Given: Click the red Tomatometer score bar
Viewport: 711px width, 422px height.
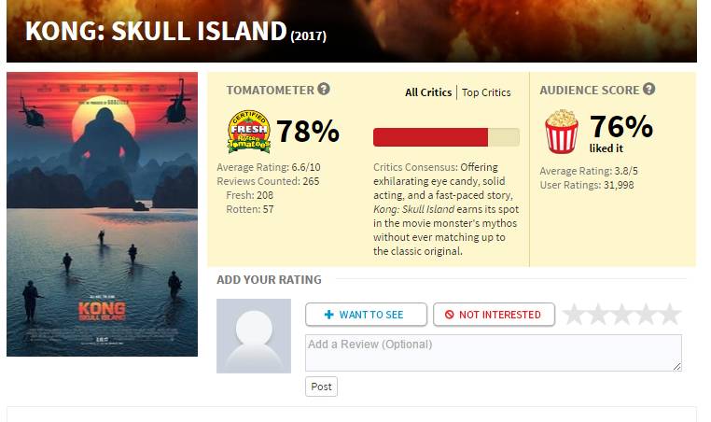Looking at the screenshot, I should tap(430, 137).
